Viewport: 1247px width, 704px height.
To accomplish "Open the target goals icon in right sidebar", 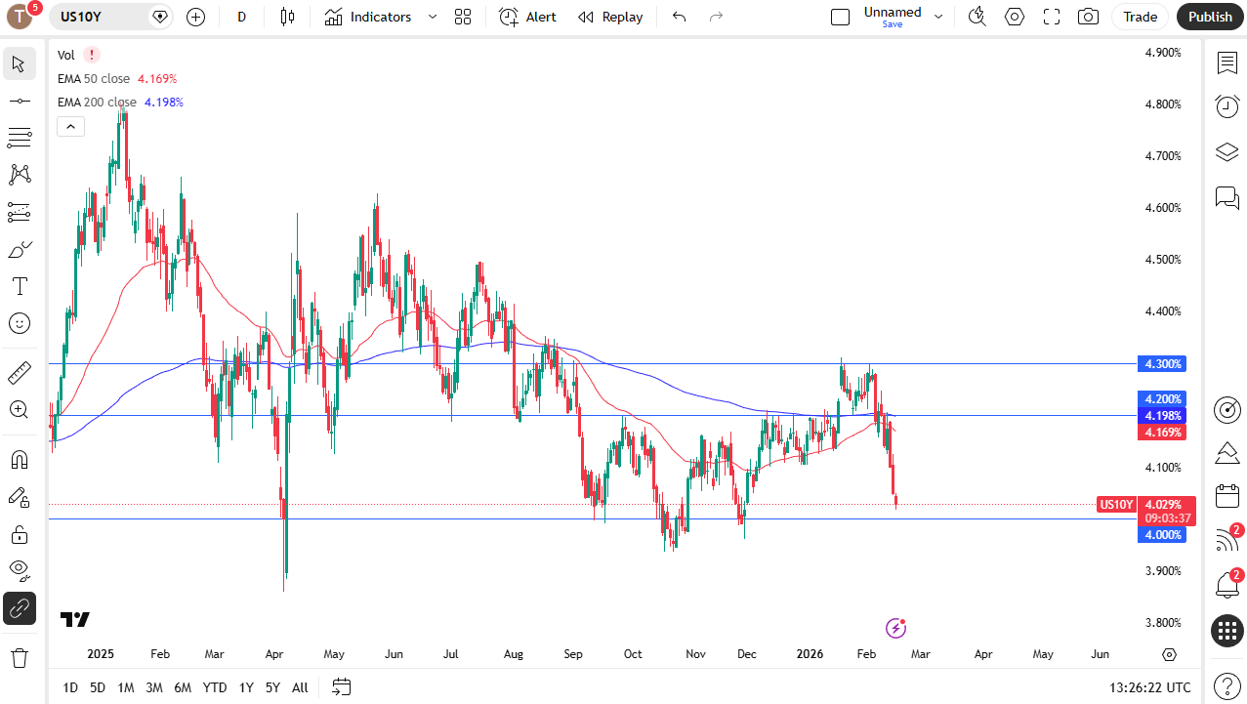I will coord(1227,410).
